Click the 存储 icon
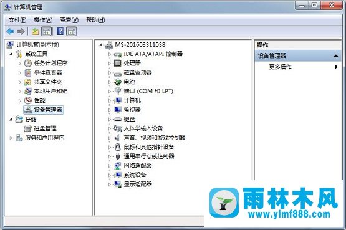The width and height of the screenshot is (346, 230). (x=19, y=119)
